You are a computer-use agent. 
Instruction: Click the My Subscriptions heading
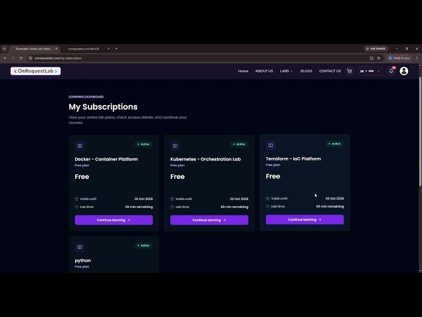pos(103,107)
